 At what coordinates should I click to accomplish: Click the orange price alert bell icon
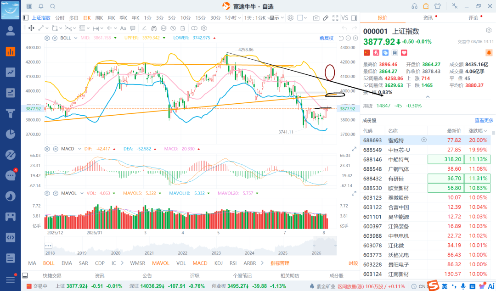click(489, 52)
